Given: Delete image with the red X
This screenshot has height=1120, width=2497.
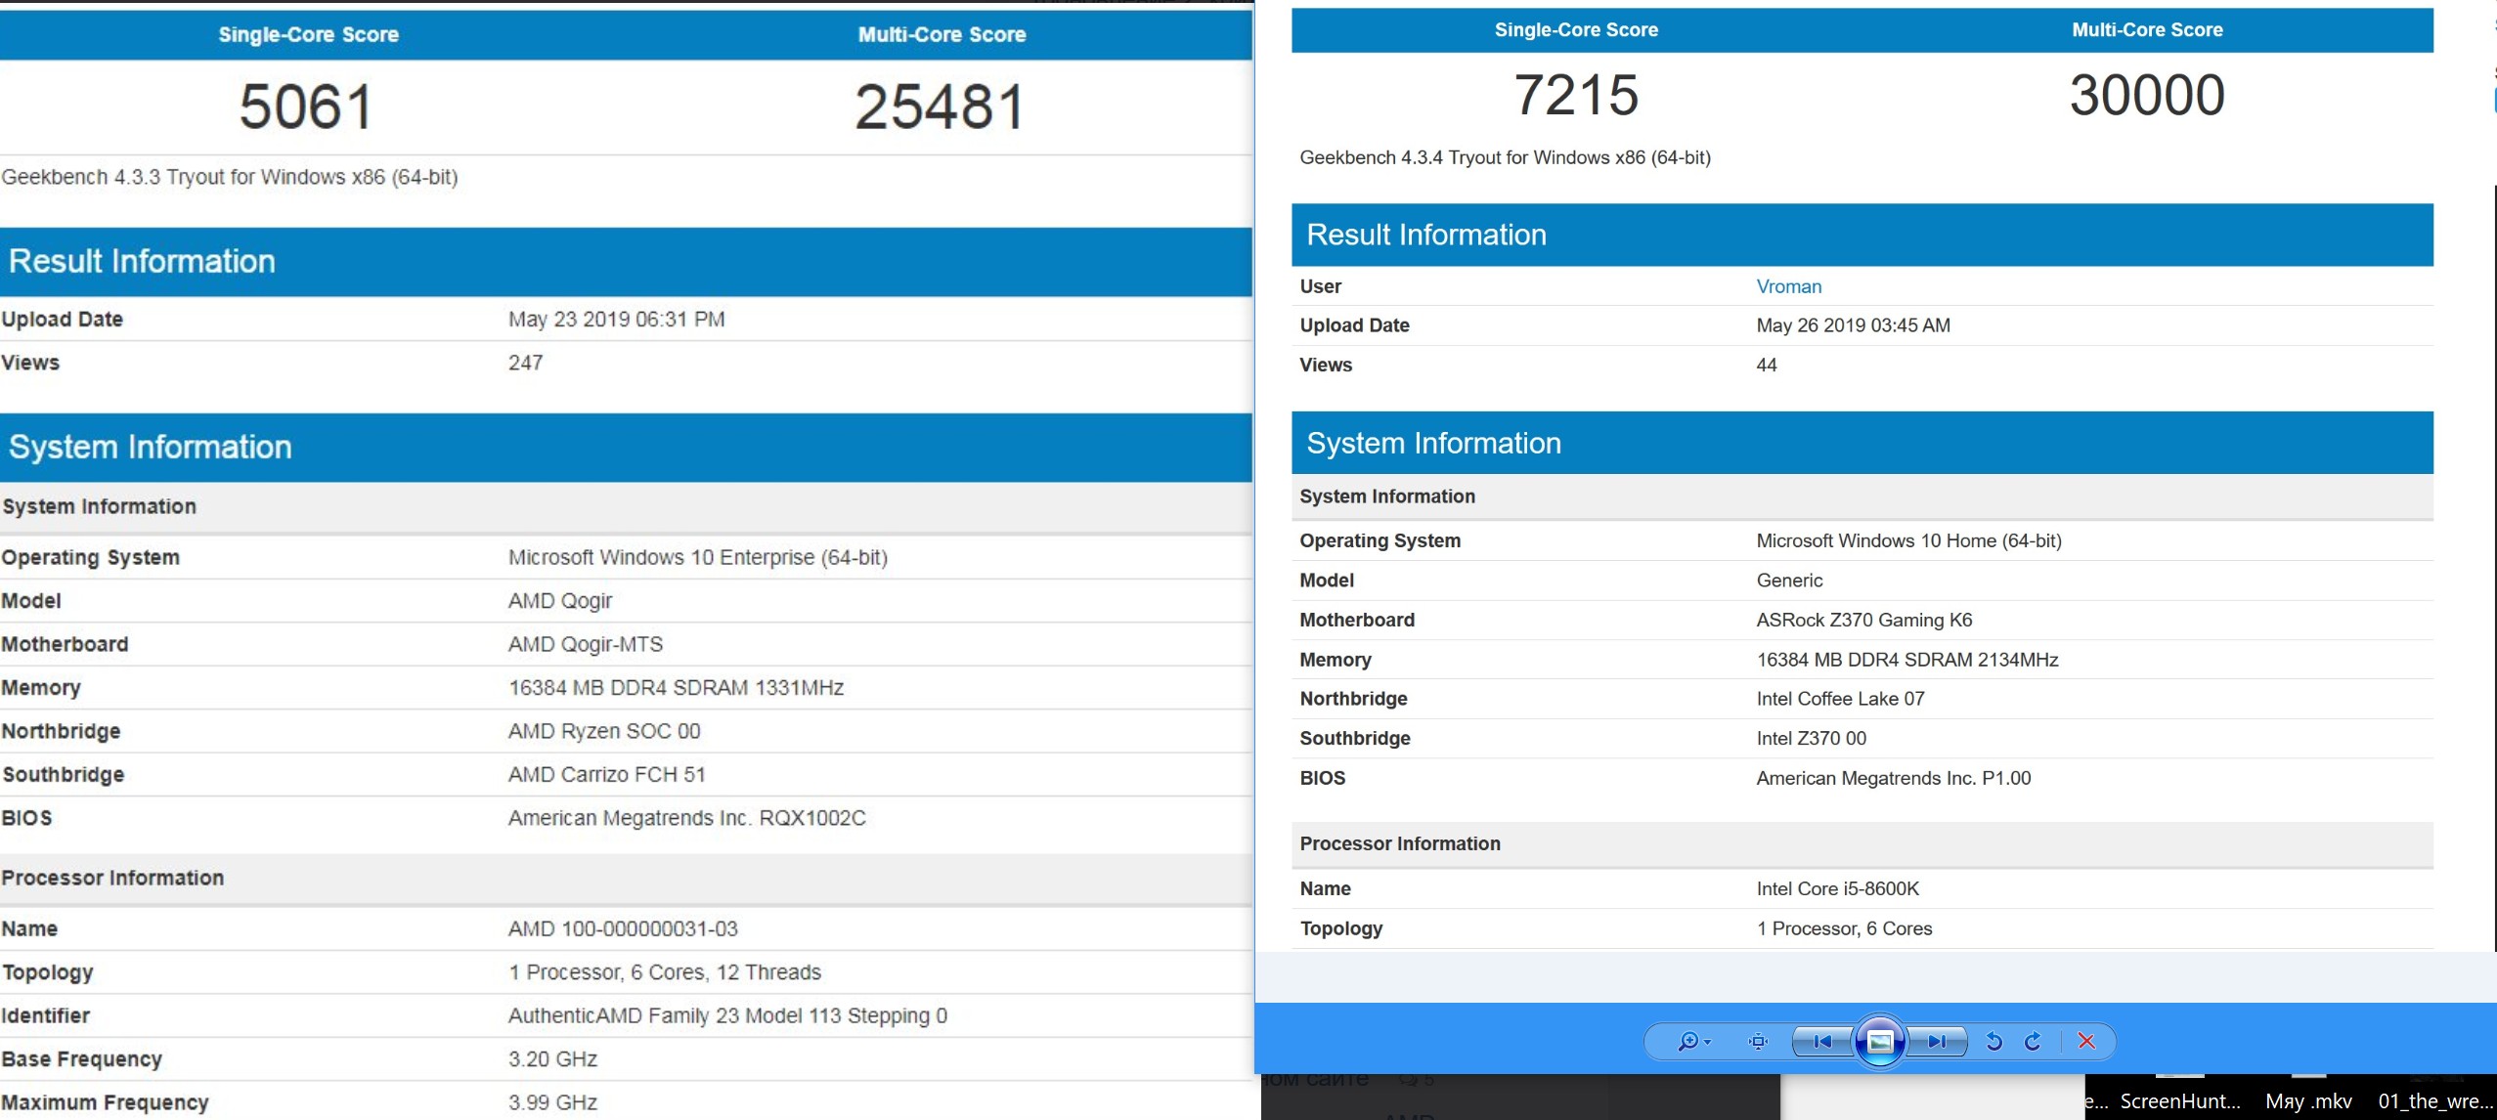Looking at the screenshot, I should tap(2086, 1042).
